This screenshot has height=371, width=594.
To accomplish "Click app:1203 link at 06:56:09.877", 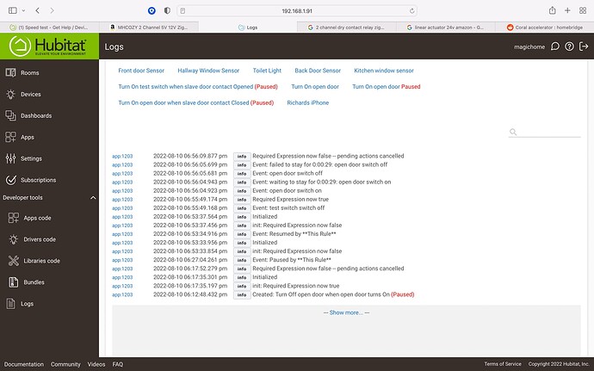I will [x=122, y=156].
